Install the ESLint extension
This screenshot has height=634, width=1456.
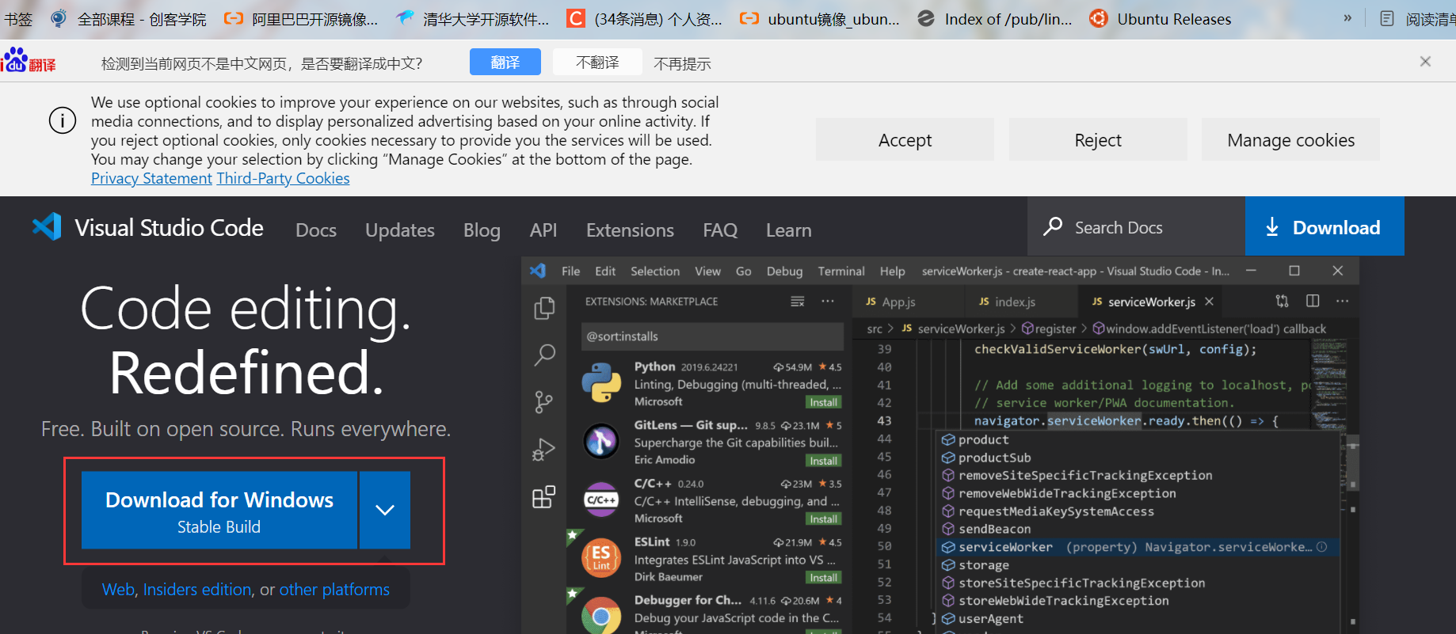(x=823, y=578)
